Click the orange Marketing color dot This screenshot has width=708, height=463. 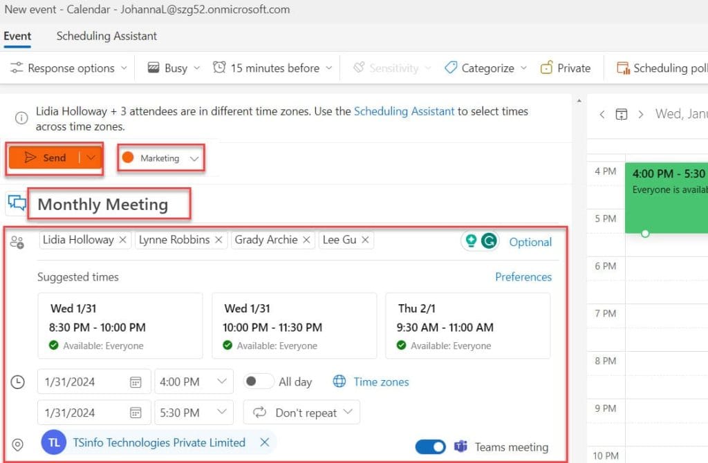click(128, 158)
